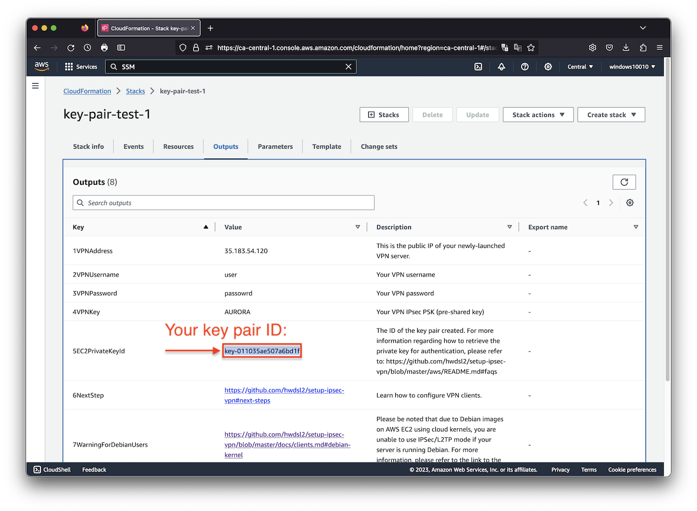Image resolution: width=697 pixels, height=511 pixels.
Task: Open the windows10010 account dropdown
Action: click(x=632, y=67)
